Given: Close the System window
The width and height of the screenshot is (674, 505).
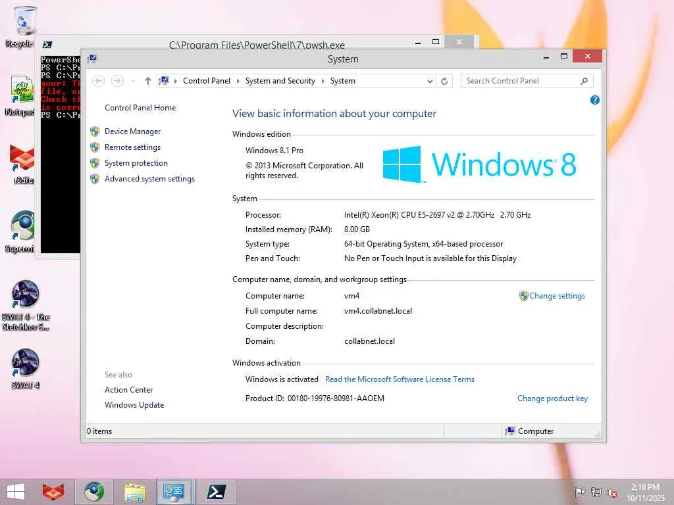Looking at the screenshot, I should pyautogui.click(x=587, y=57).
